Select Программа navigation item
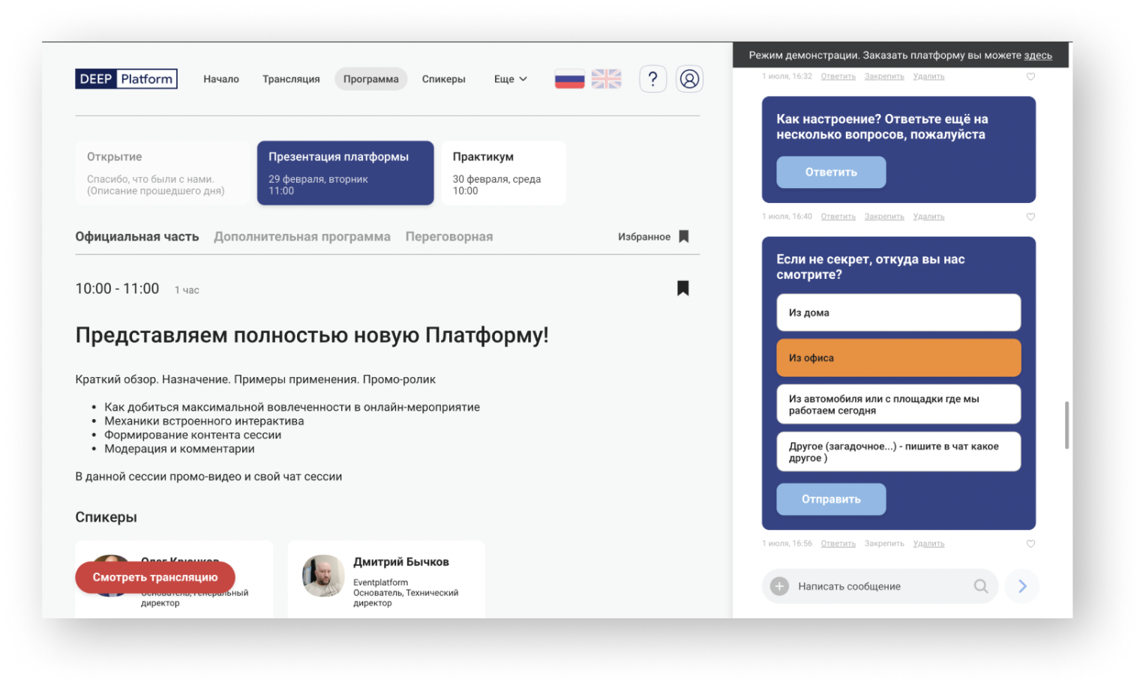 coord(370,79)
